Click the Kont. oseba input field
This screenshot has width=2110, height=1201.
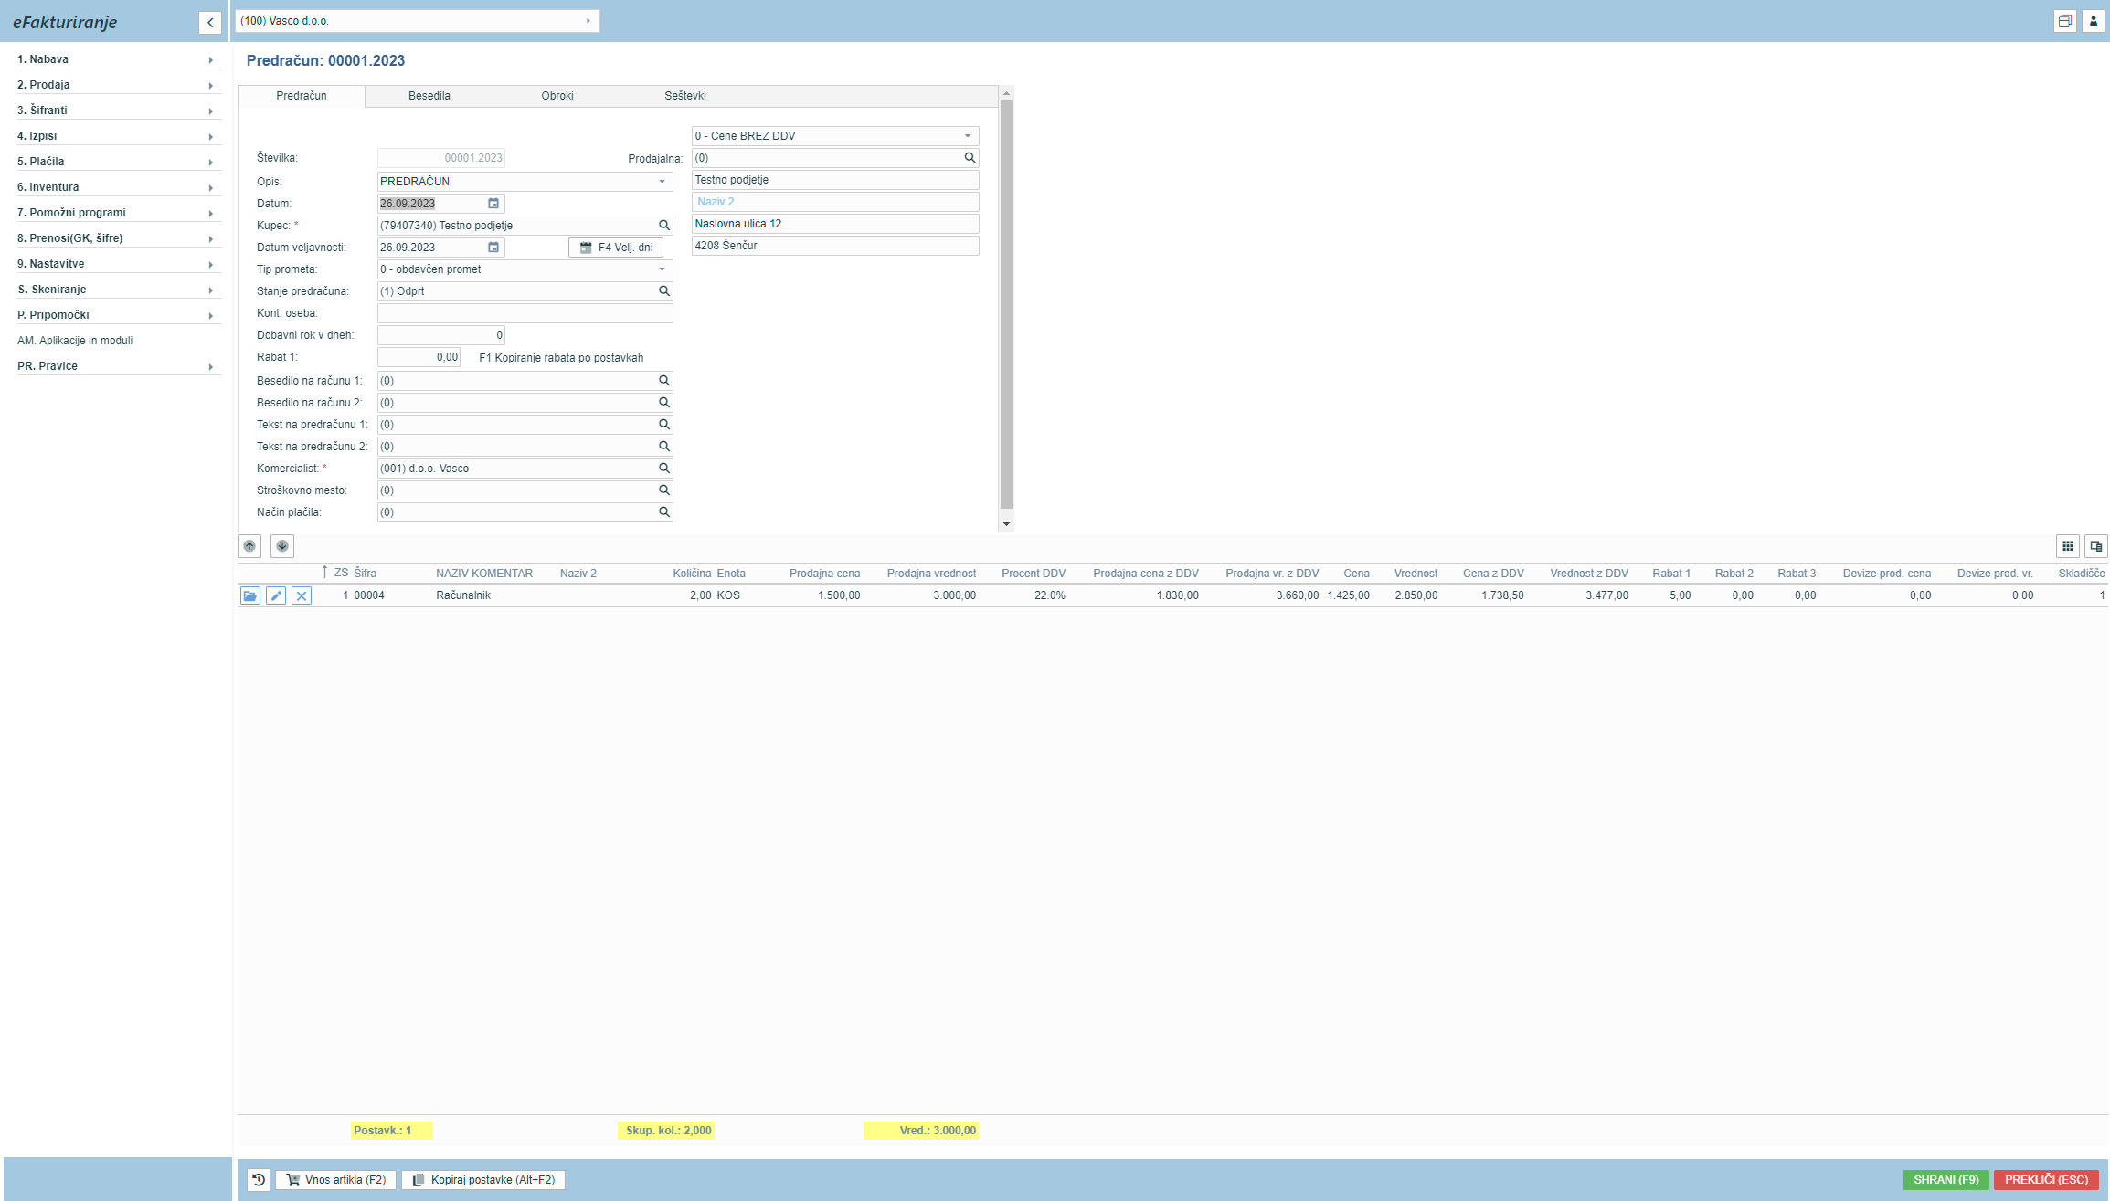pos(525,313)
